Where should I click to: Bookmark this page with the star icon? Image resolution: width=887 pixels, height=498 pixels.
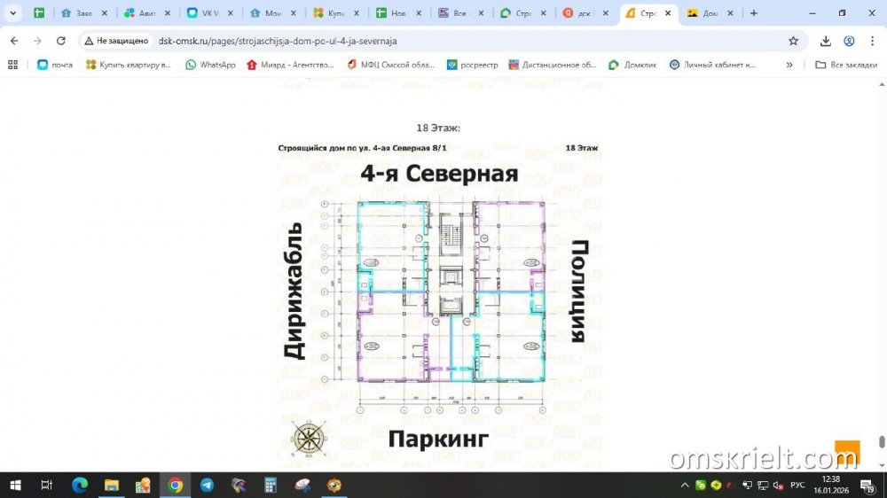tap(793, 41)
